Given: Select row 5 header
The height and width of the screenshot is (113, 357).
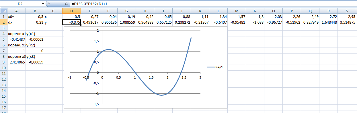Looking at the screenshot, I should (4, 39).
